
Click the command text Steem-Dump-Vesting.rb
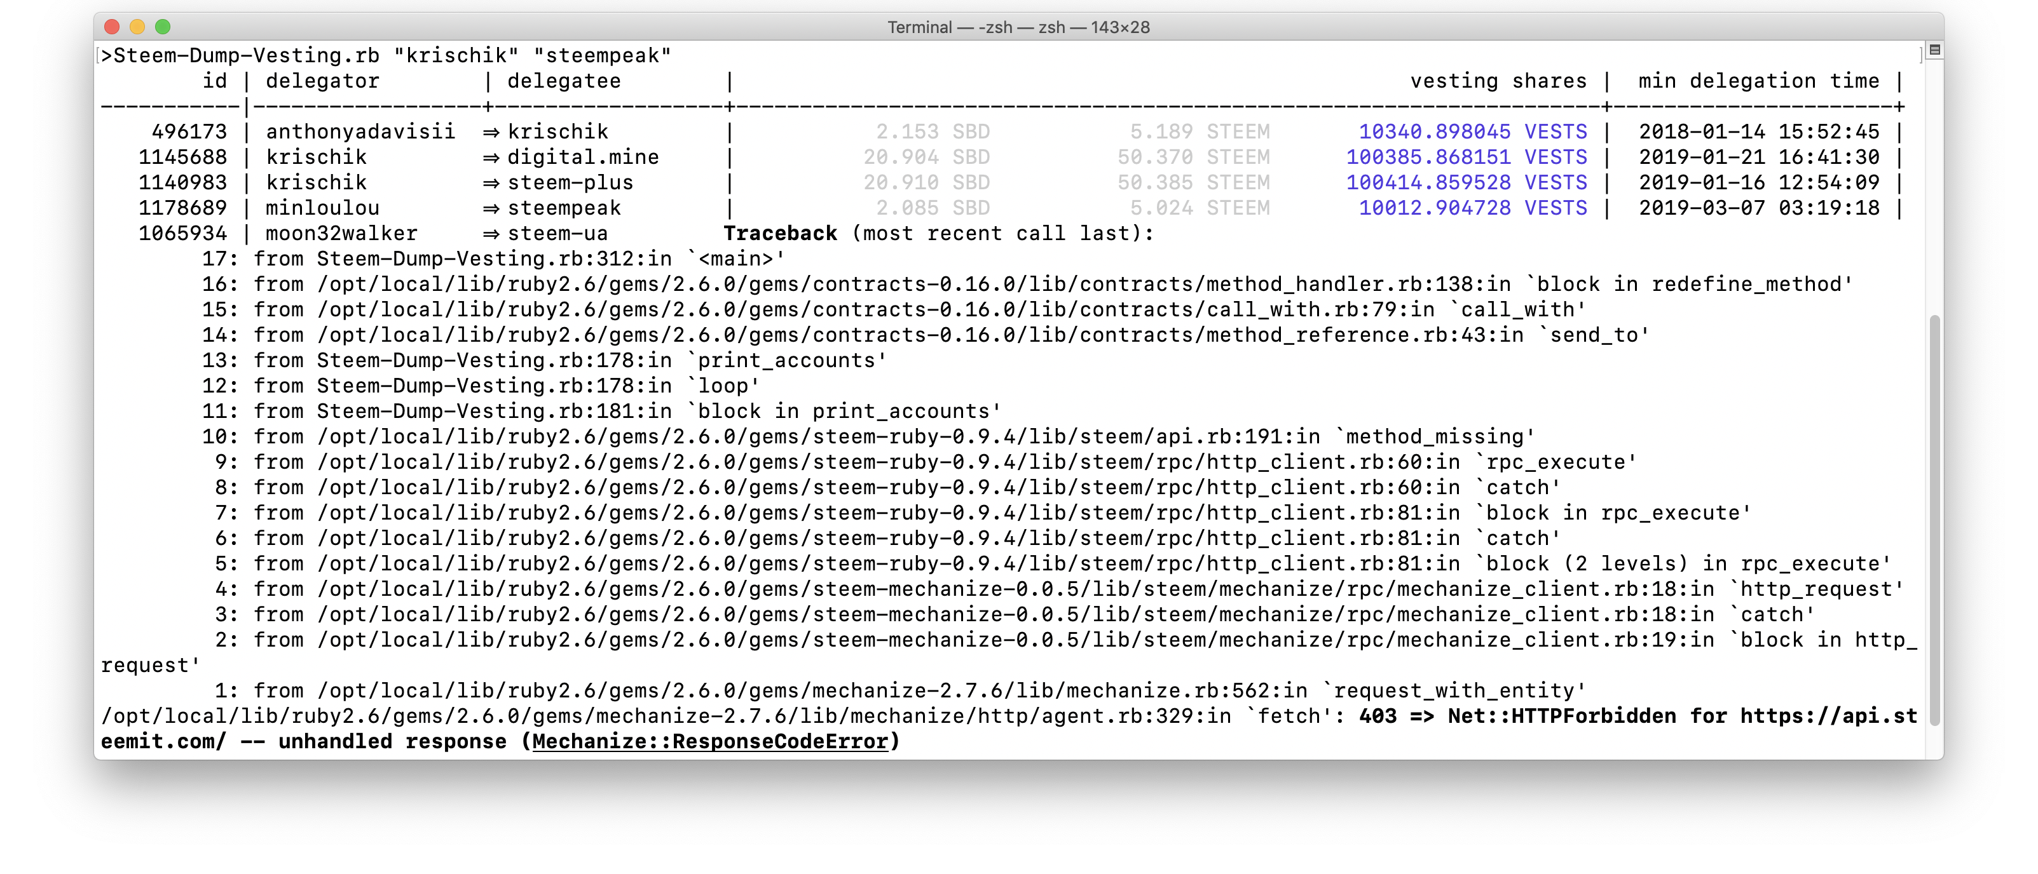pyautogui.click(x=247, y=55)
